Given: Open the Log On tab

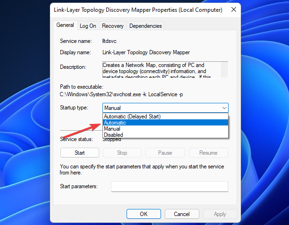Looking at the screenshot, I should [88, 26].
